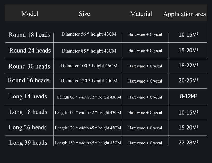
Task: Click the Diameter 56 * height 43CM size
Action: click(x=89, y=34)
